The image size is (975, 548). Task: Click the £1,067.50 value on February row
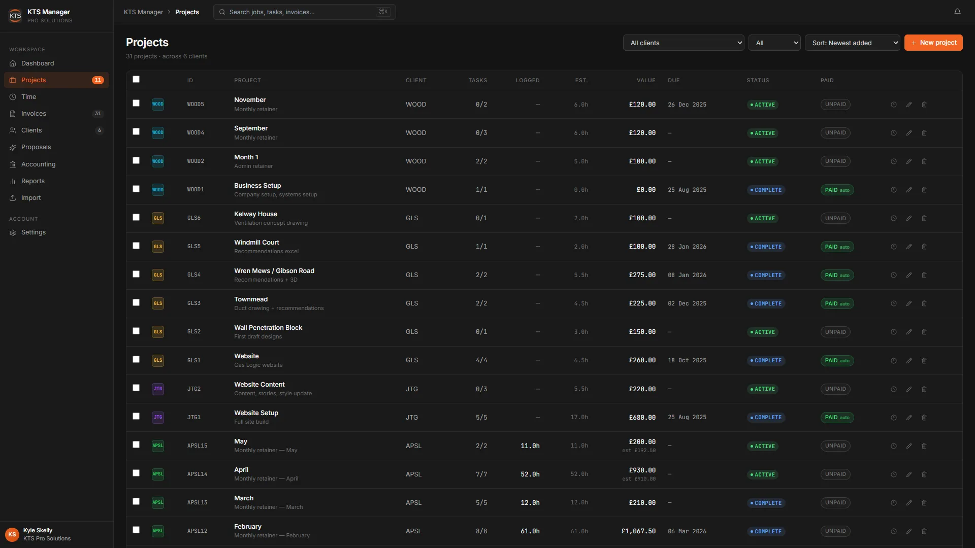click(x=638, y=531)
